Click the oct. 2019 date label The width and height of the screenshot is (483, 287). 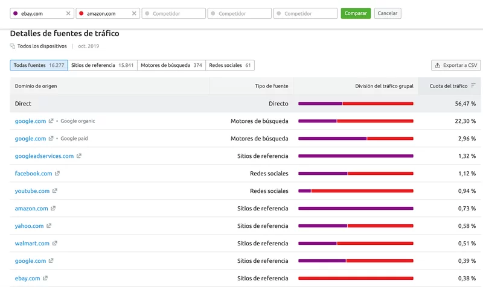(88, 46)
